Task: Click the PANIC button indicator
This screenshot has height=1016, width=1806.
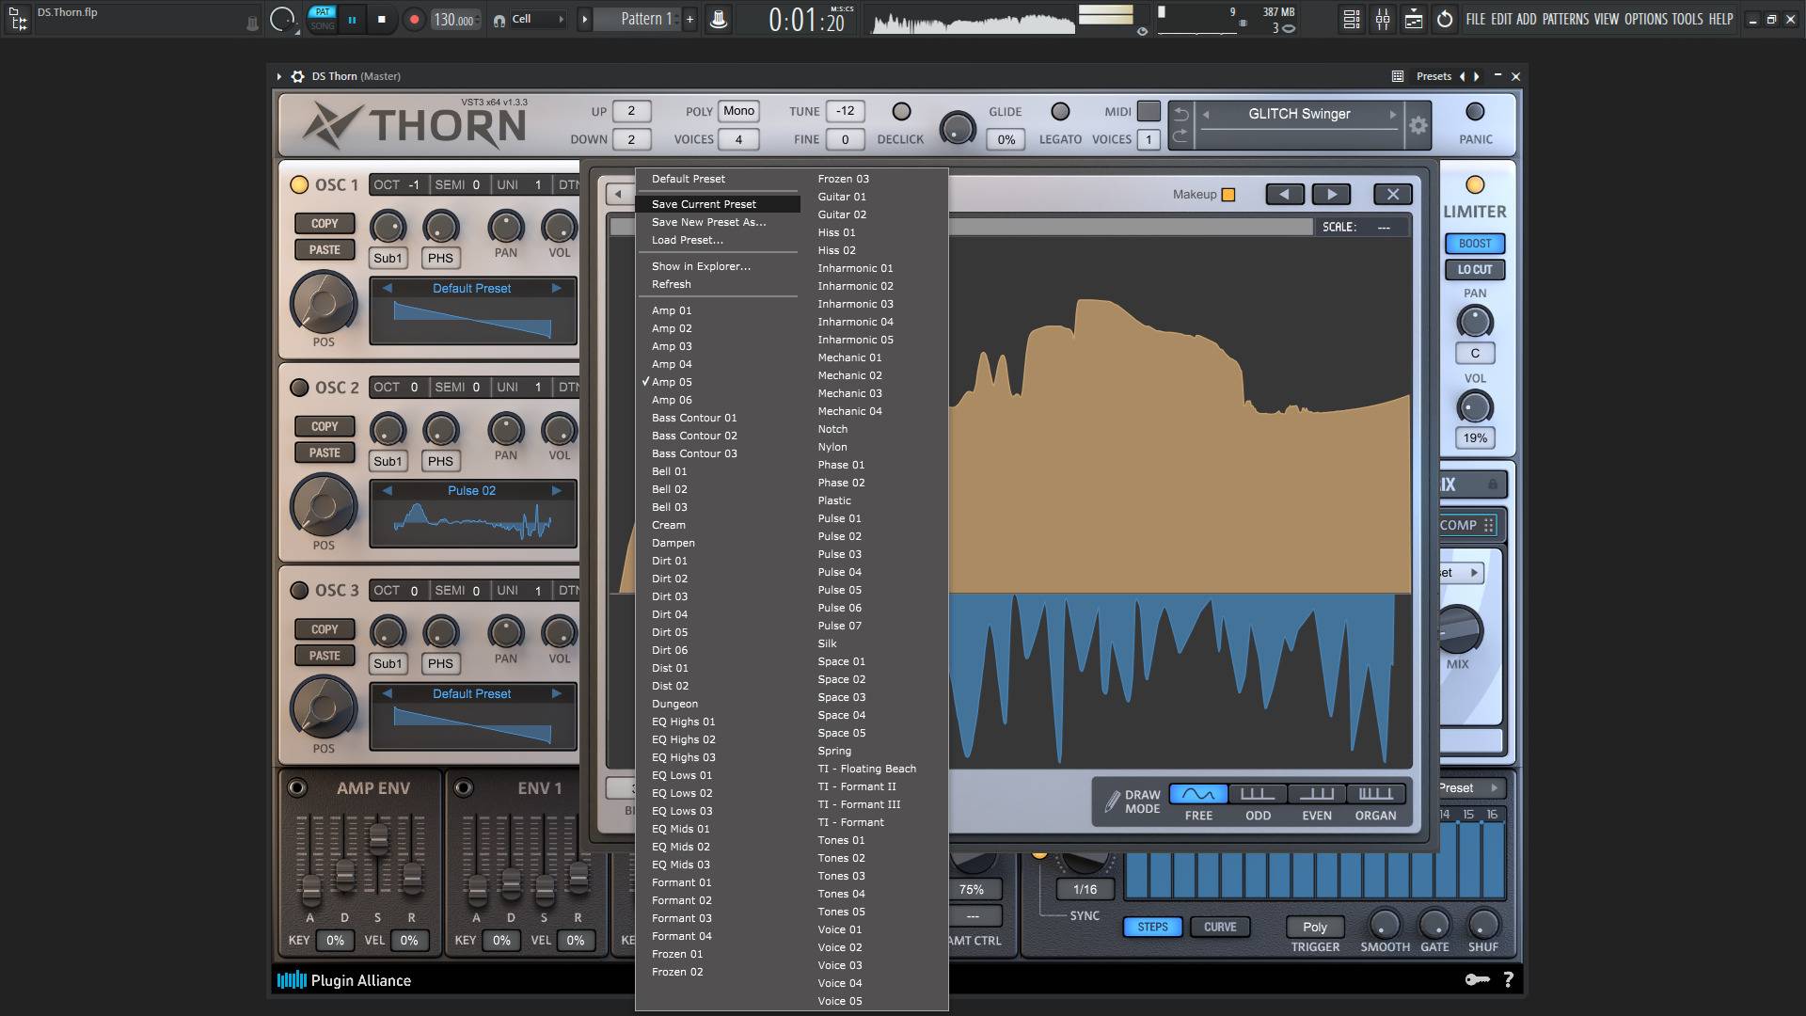Action: tap(1475, 112)
